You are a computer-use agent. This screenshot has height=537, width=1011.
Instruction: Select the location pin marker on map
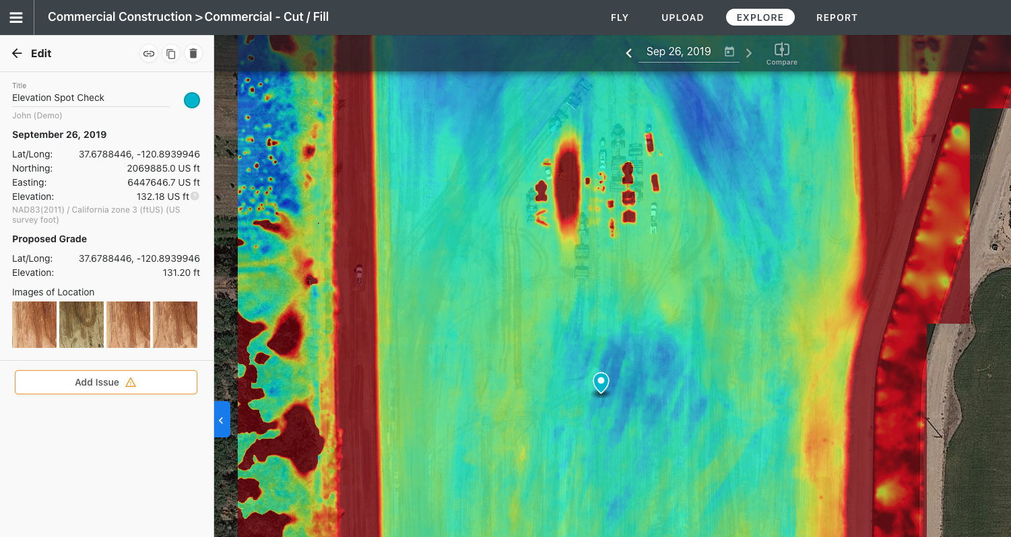[x=601, y=383]
